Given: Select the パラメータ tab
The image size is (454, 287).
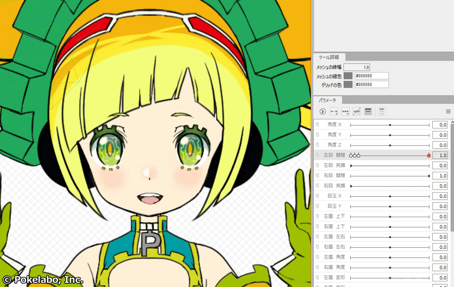Looking at the screenshot, I should pyautogui.click(x=328, y=100).
